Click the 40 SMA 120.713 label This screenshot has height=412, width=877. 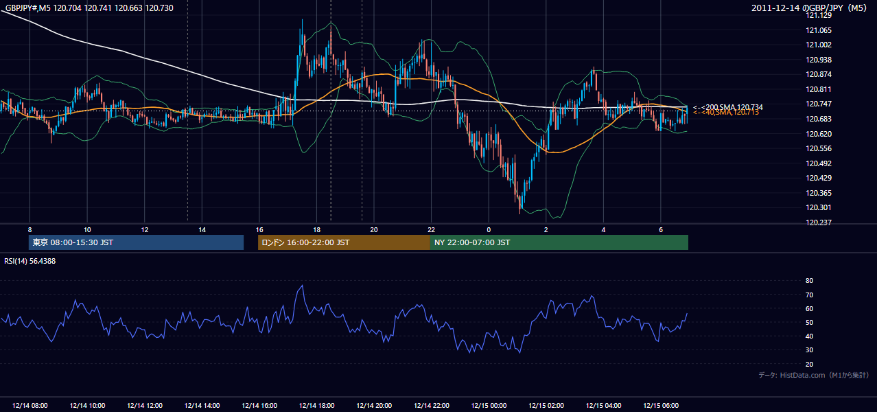coord(726,112)
